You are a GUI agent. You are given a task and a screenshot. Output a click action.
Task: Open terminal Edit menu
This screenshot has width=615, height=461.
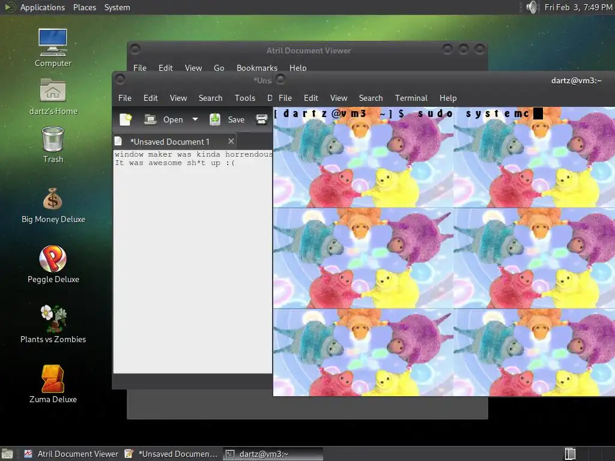point(311,98)
